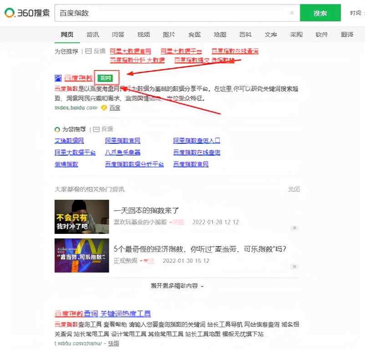365x354 pixels.
Task: Dismiss the 可乐指数 news item with its x
Action: (x=294, y=267)
